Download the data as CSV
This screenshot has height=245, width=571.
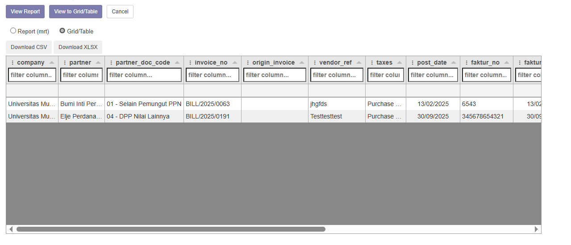pos(29,47)
